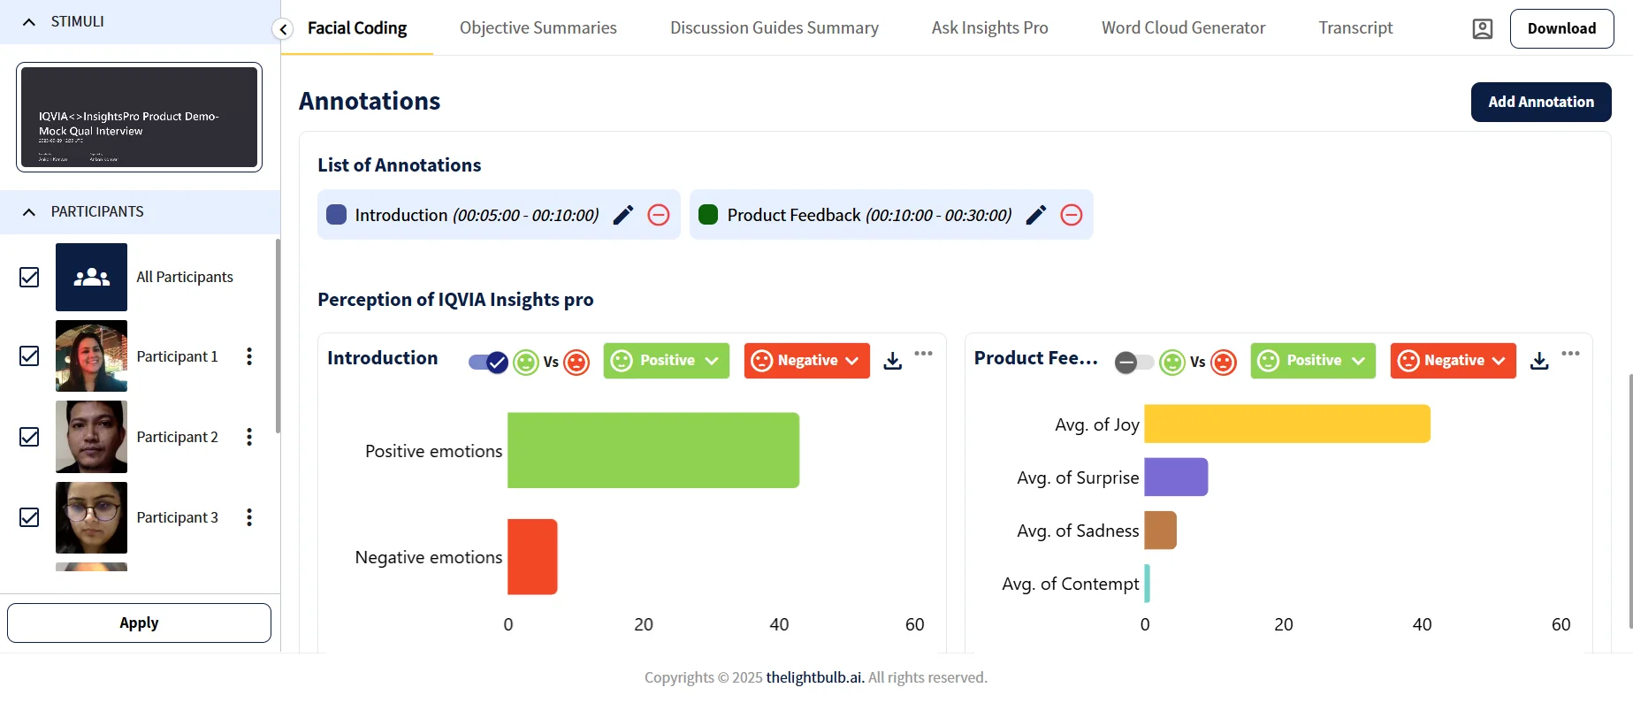Click the green Product Feedback color swatch

[x=708, y=215]
